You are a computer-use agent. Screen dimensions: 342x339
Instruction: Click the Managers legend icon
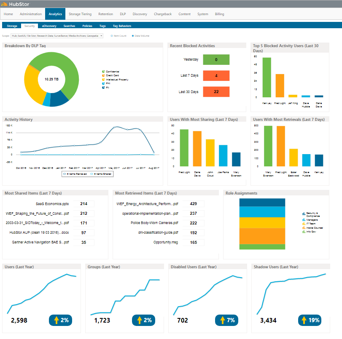(304, 219)
